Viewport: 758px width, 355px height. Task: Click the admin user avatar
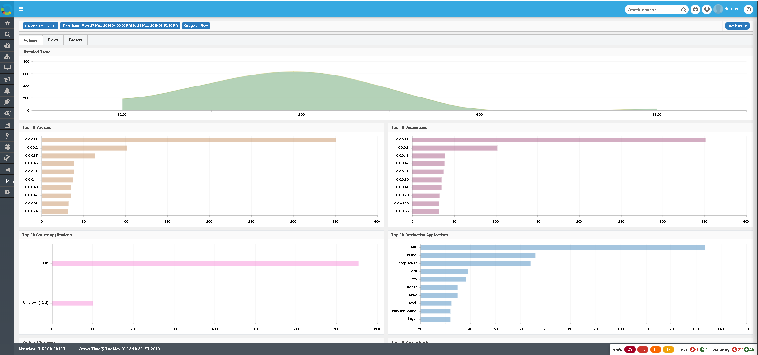718,9
